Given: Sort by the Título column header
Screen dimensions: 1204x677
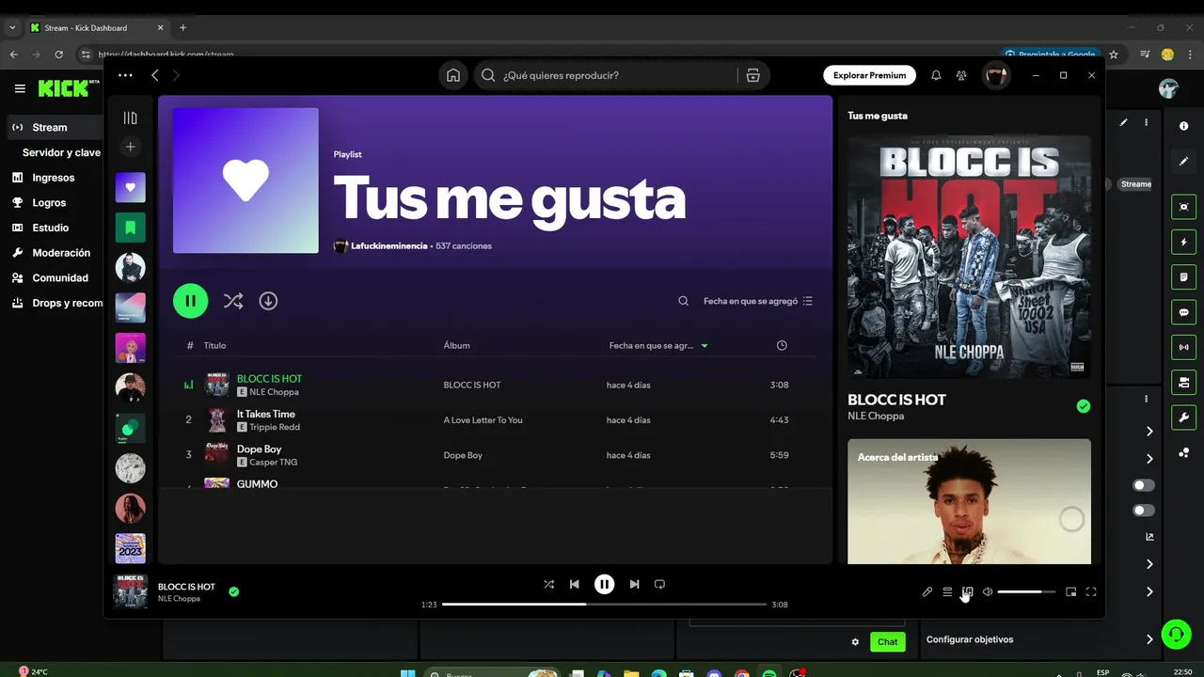Looking at the screenshot, I should pos(214,345).
